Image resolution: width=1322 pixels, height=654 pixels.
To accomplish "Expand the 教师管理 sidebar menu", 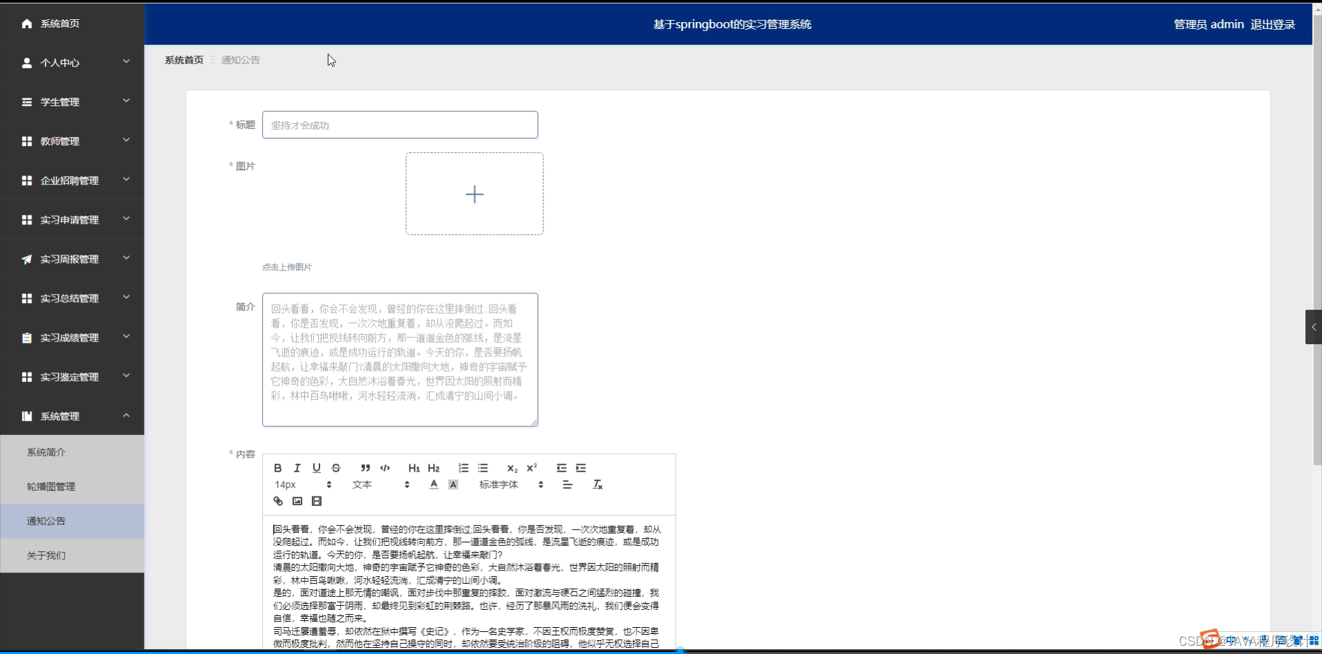I will (x=72, y=141).
